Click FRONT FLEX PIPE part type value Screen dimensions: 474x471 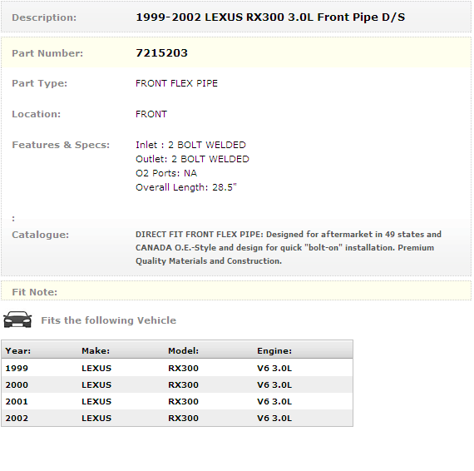coord(176,83)
